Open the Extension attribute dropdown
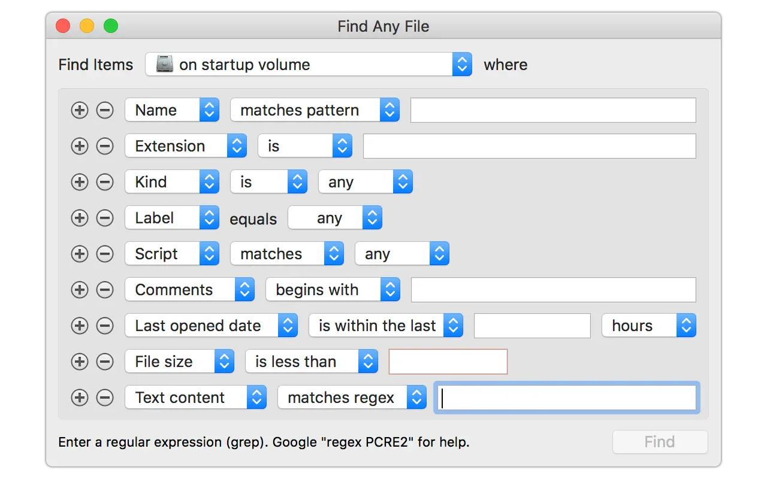This screenshot has height=479, width=767. click(x=186, y=146)
